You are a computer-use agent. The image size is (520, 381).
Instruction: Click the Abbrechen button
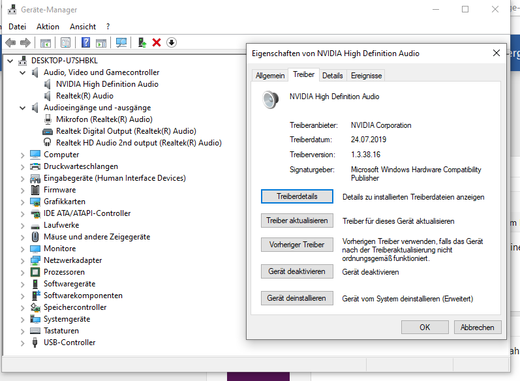pos(477,328)
